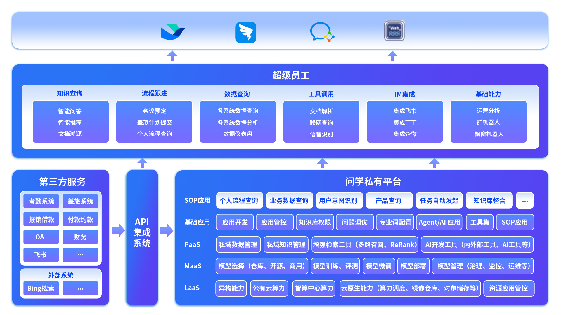Screen dimensions: 561x315
Task: Click 私域知识管理 in the PaaS row
Action: tap(286, 244)
